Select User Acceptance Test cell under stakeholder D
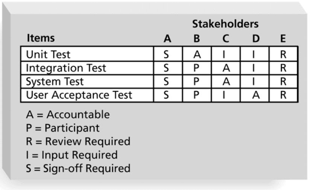310x190 pixels. [255, 95]
